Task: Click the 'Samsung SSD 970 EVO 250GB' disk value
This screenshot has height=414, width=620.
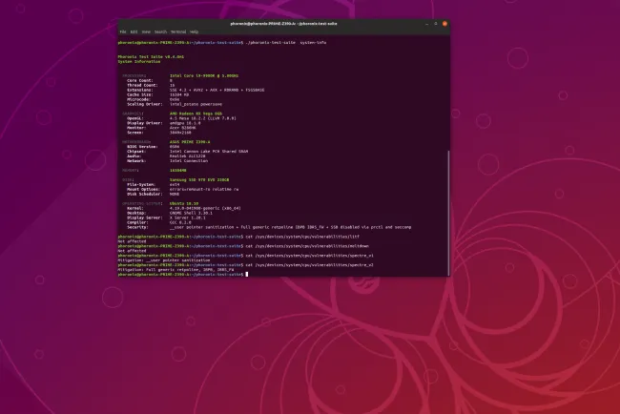Action: coord(199,179)
